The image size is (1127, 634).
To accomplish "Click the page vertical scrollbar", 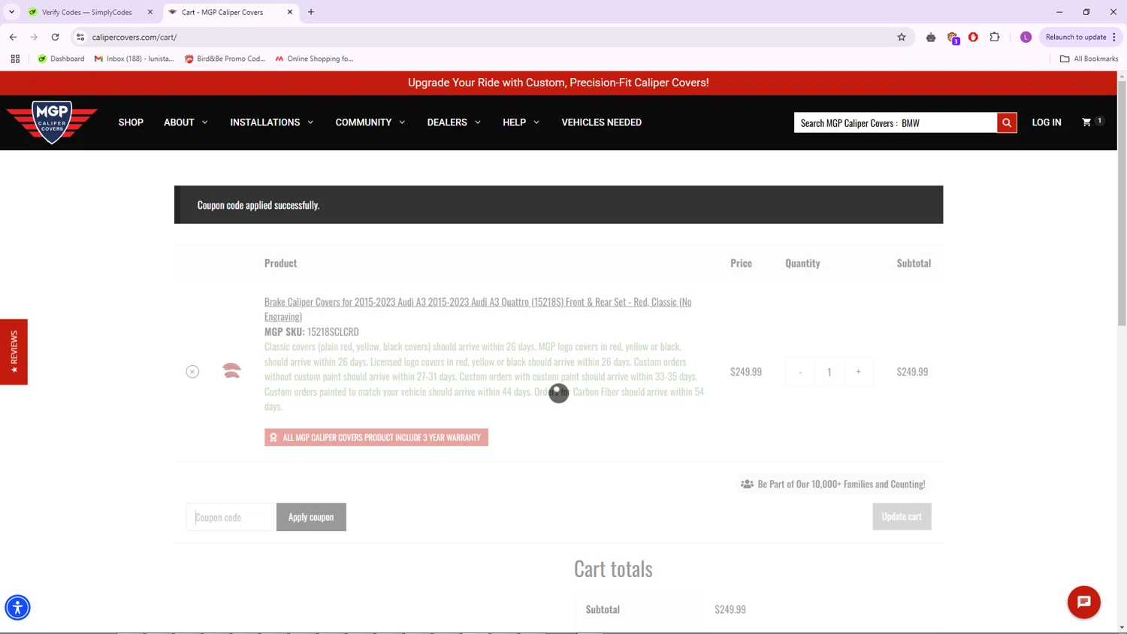I will [1122, 203].
